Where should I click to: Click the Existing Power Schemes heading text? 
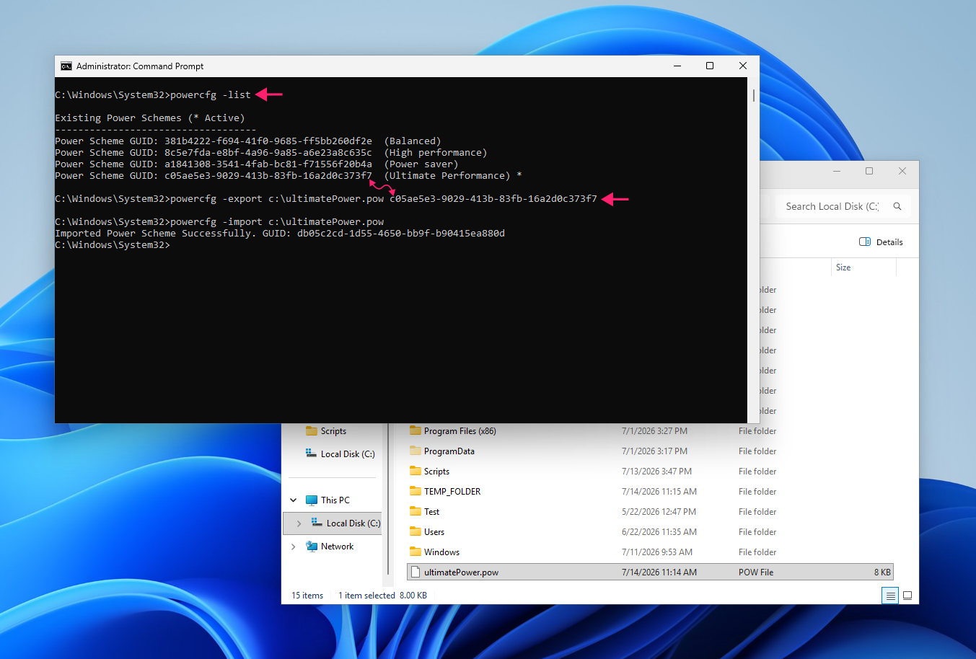click(x=150, y=118)
